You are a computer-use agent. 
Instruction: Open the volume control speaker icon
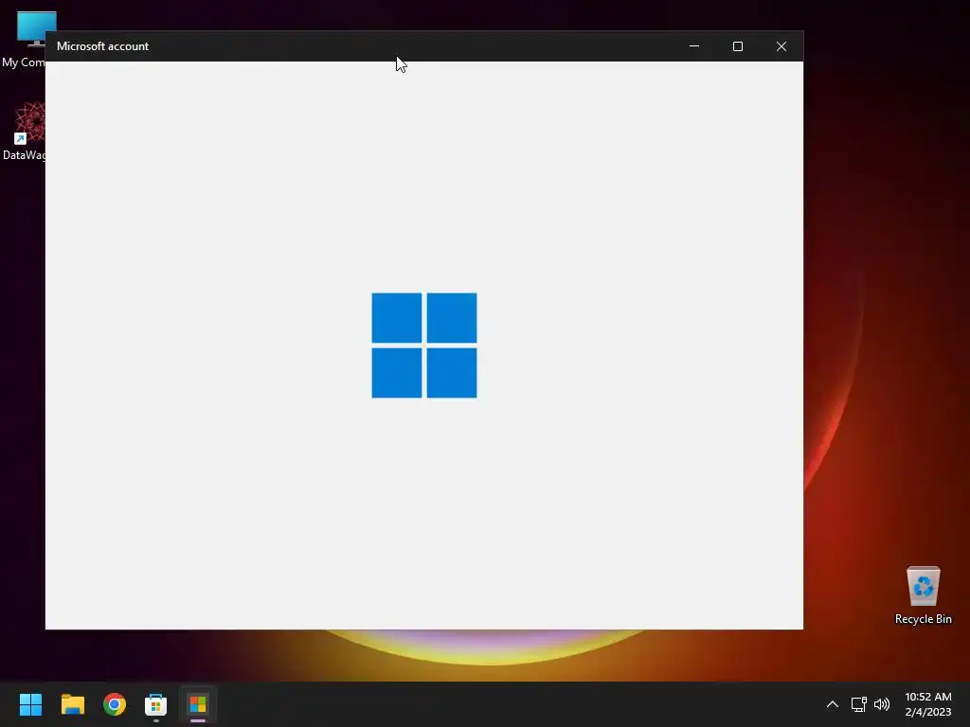[x=882, y=704]
